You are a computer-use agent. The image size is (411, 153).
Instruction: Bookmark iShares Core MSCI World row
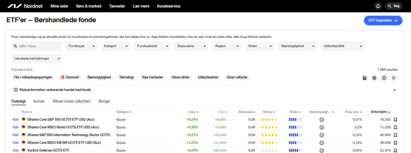pyautogui.click(x=395, y=127)
